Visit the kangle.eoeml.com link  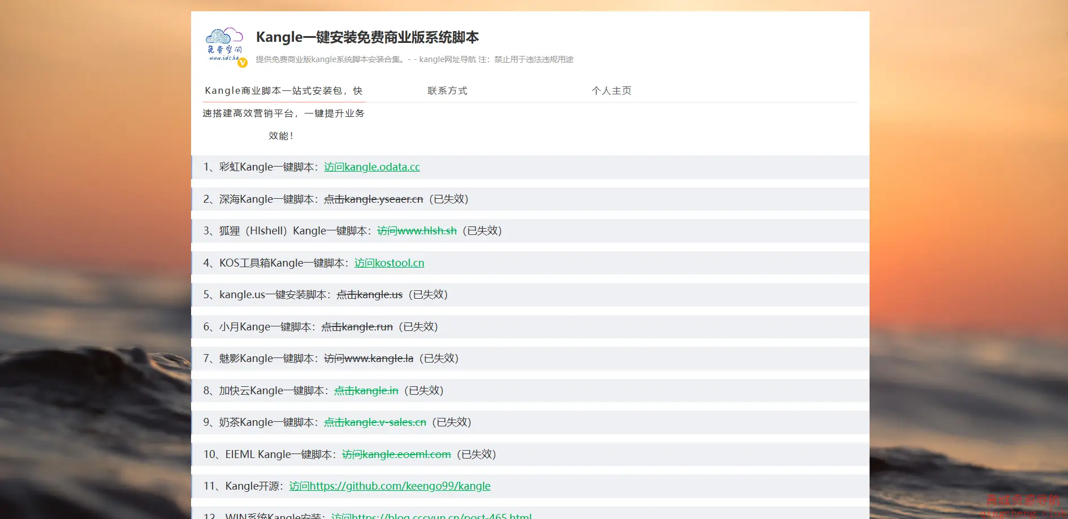coord(396,455)
